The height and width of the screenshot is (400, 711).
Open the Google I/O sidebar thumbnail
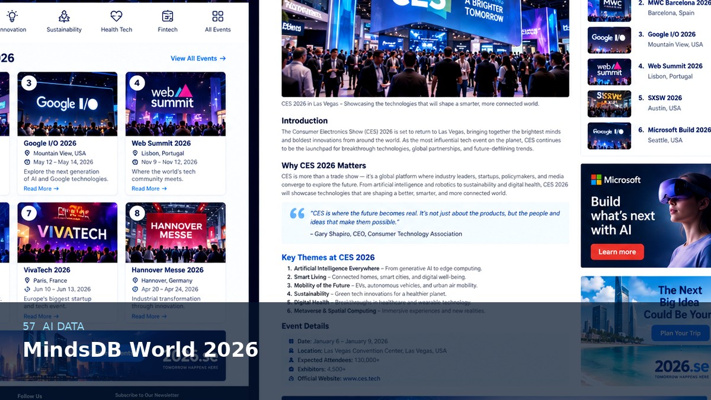click(x=609, y=40)
